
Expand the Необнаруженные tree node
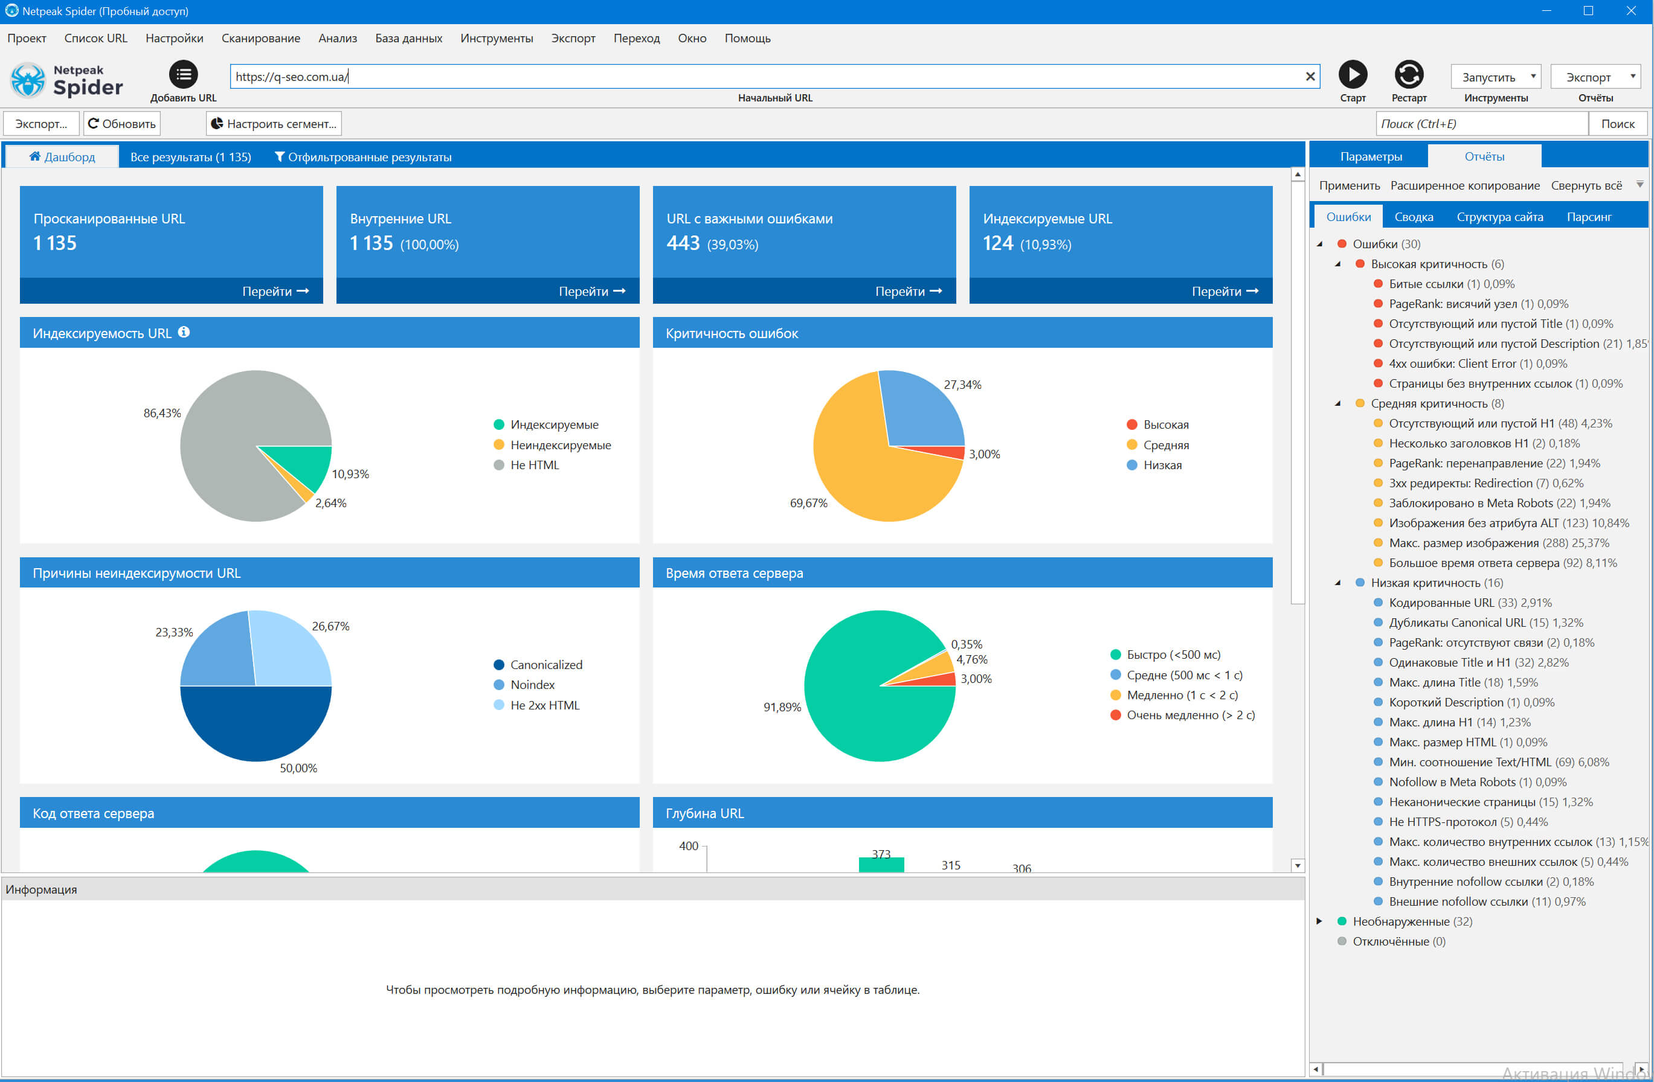pos(1319,921)
